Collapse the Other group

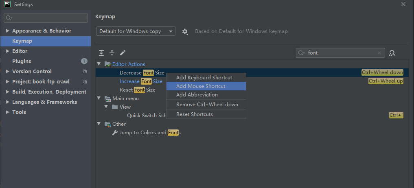tap(99, 124)
